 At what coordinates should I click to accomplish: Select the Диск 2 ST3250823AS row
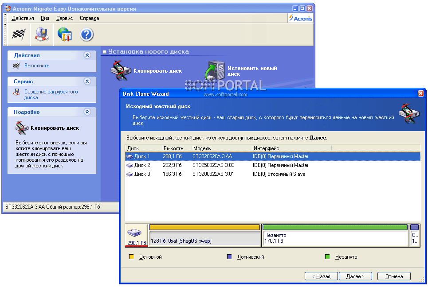pyautogui.click(x=272, y=165)
